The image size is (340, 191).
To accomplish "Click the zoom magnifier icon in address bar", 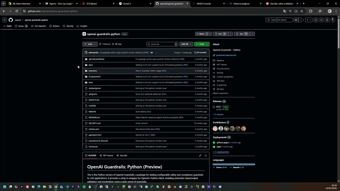I will point(290,11).
